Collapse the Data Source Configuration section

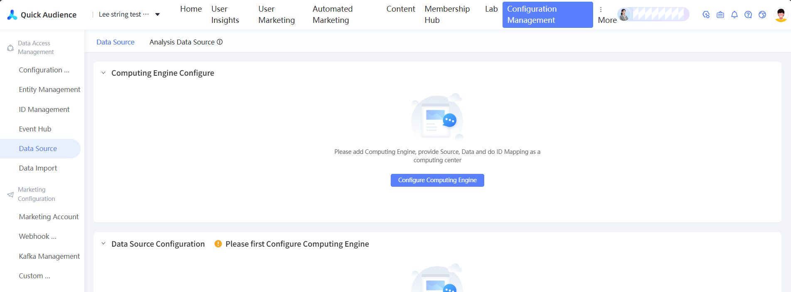[x=103, y=244]
